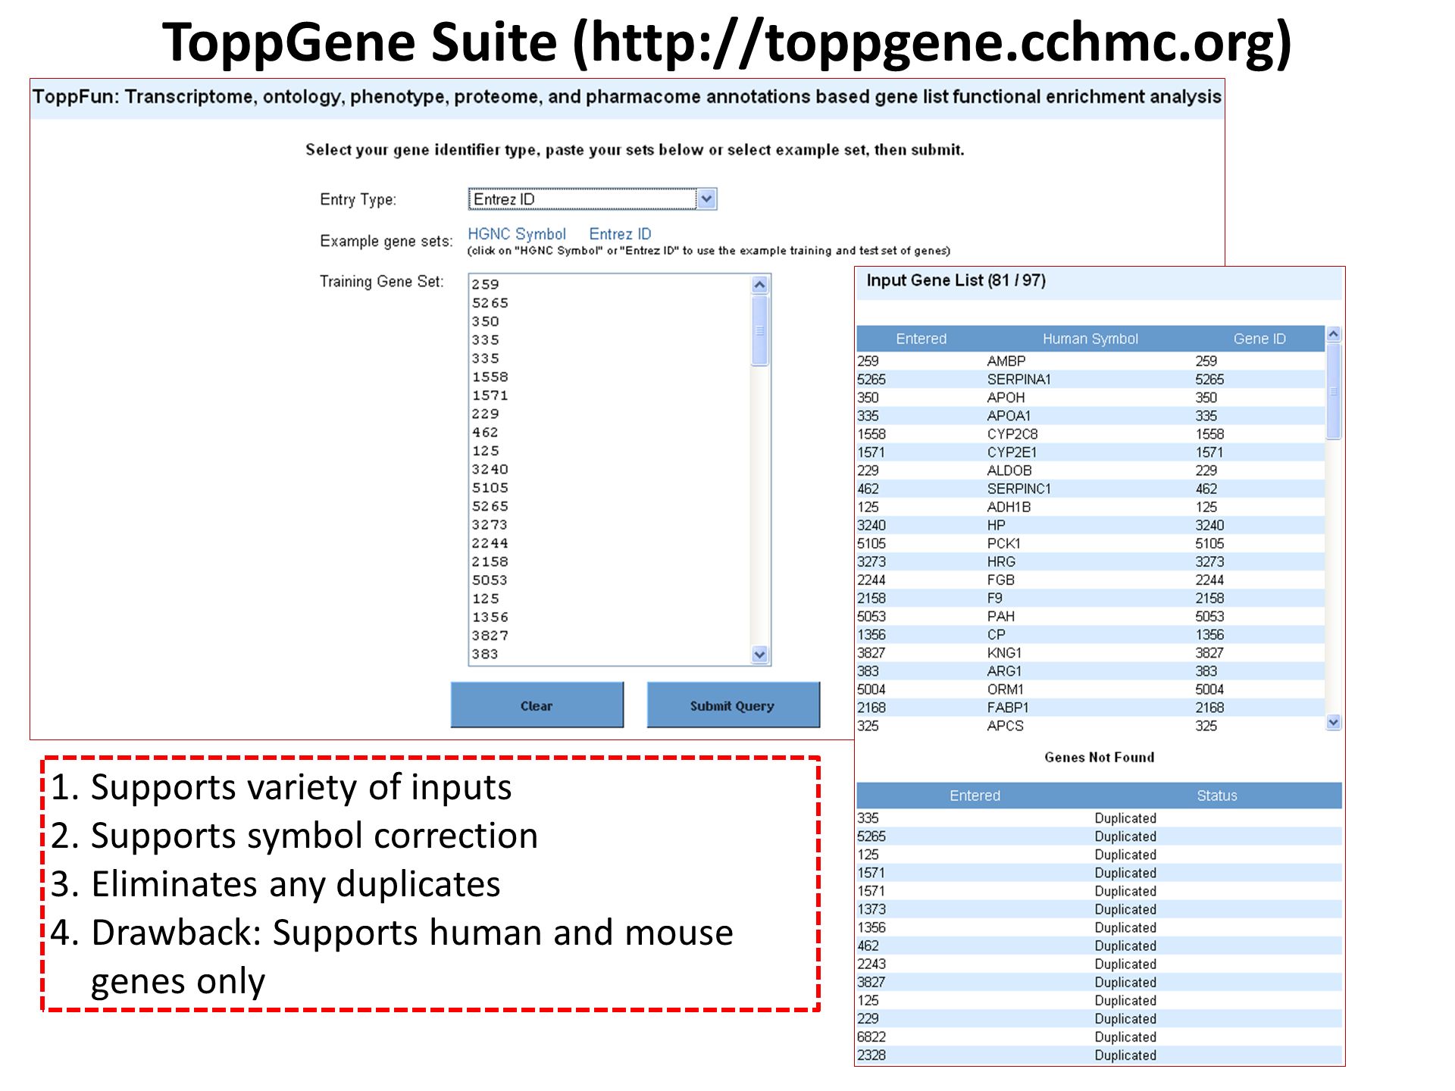Select the ADH1B gene symbol
The image size is (1455, 1091).
[1009, 507]
